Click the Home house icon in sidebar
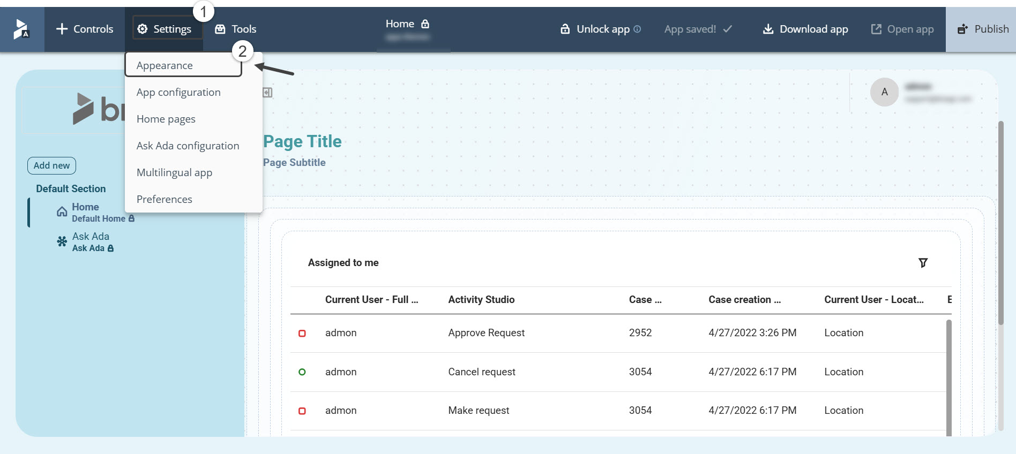This screenshot has height=454, width=1016. (62, 212)
